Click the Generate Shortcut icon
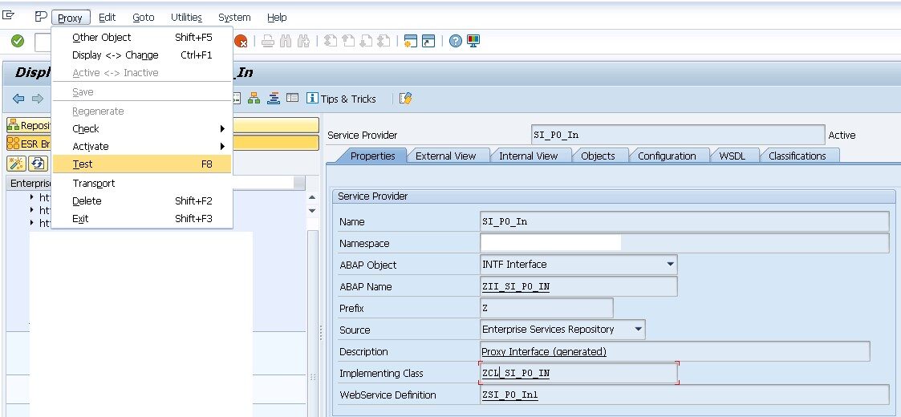Screen dimensions: 901x417 429,42
